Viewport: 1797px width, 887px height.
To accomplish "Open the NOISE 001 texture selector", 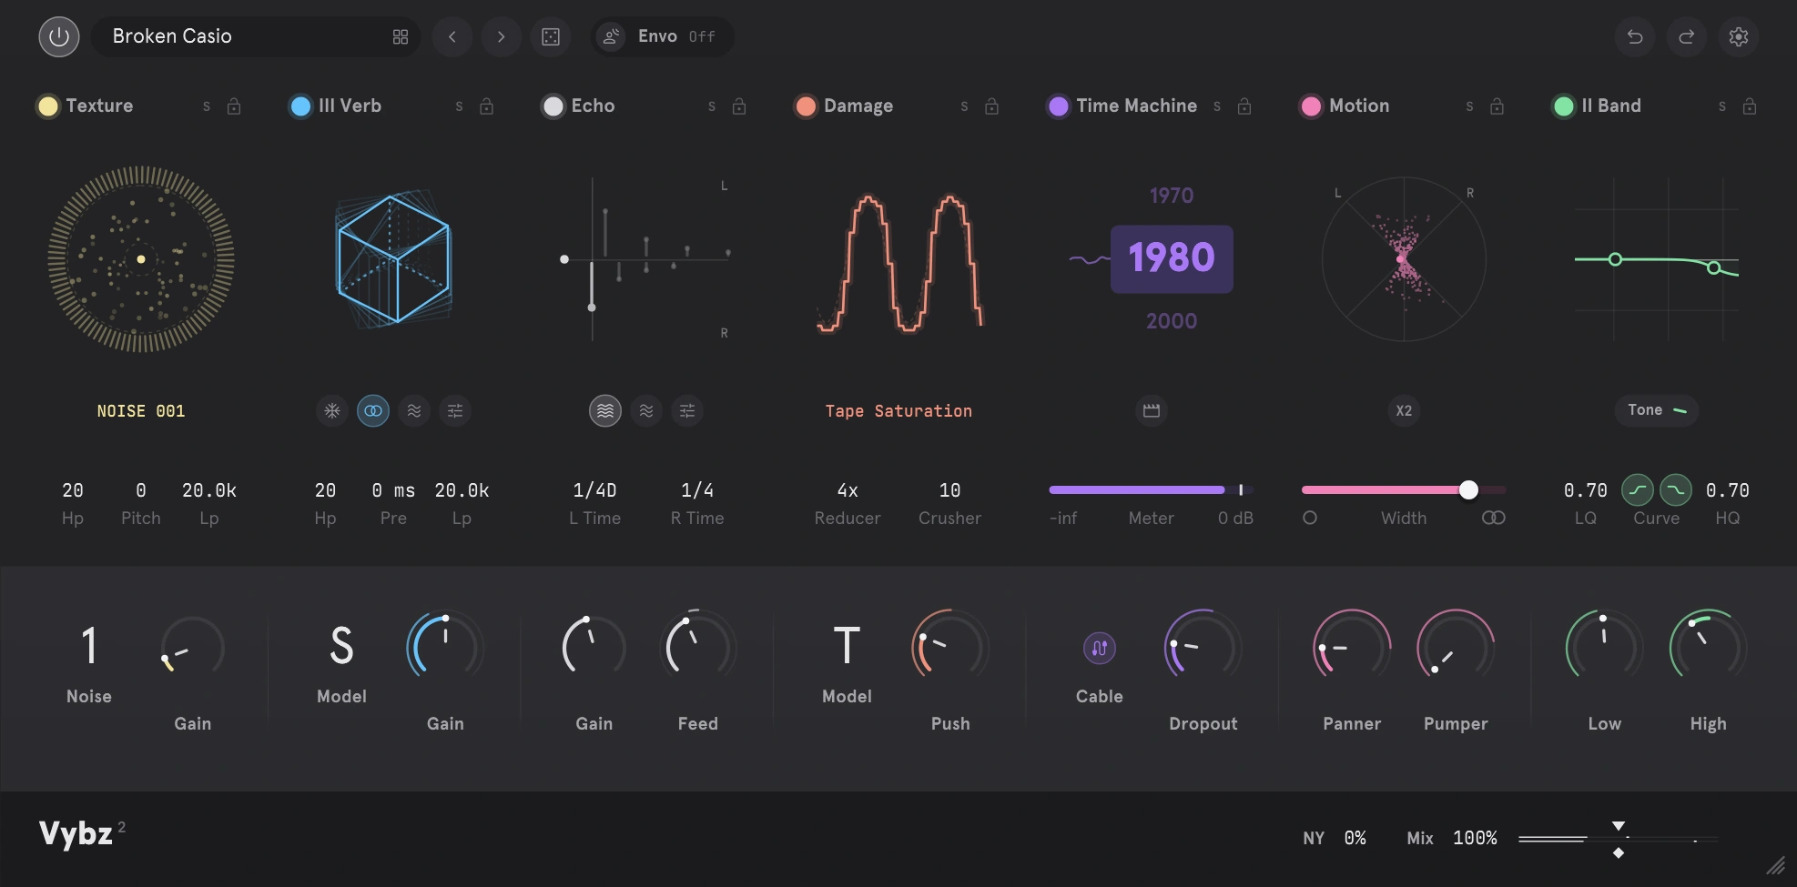I will coord(141,411).
